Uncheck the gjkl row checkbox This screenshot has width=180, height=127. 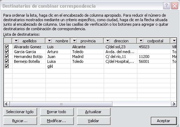7,66
